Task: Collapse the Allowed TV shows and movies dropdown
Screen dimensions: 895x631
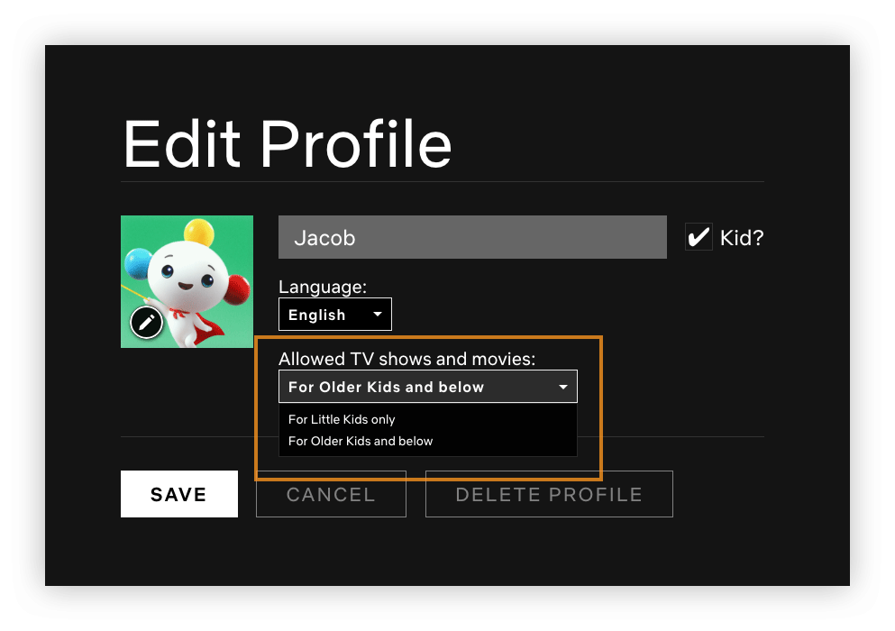Action: pyautogui.click(x=427, y=387)
